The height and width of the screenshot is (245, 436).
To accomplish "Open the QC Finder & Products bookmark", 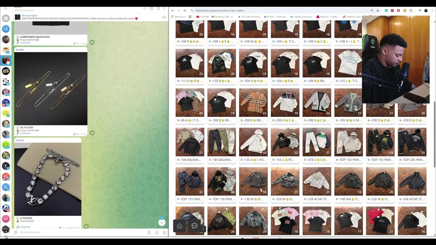I will pyautogui.click(x=249, y=17).
